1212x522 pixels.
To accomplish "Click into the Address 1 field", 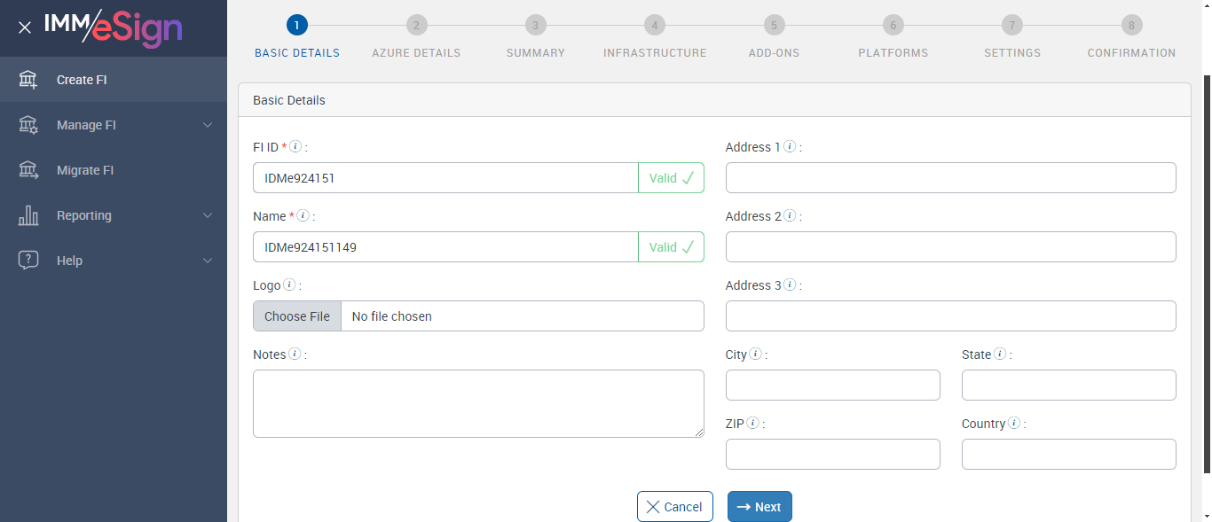I will click(950, 177).
